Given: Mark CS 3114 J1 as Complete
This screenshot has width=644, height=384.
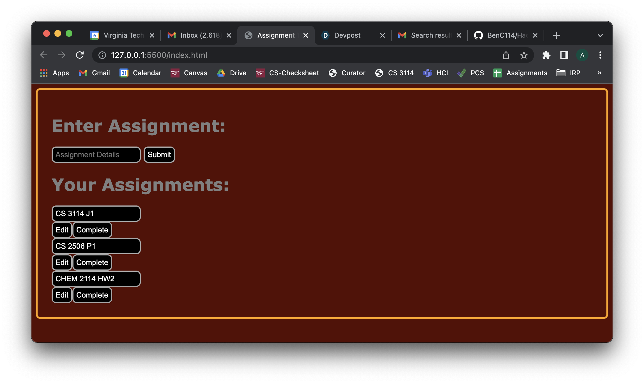Looking at the screenshot, I should [x=92, y=230].
